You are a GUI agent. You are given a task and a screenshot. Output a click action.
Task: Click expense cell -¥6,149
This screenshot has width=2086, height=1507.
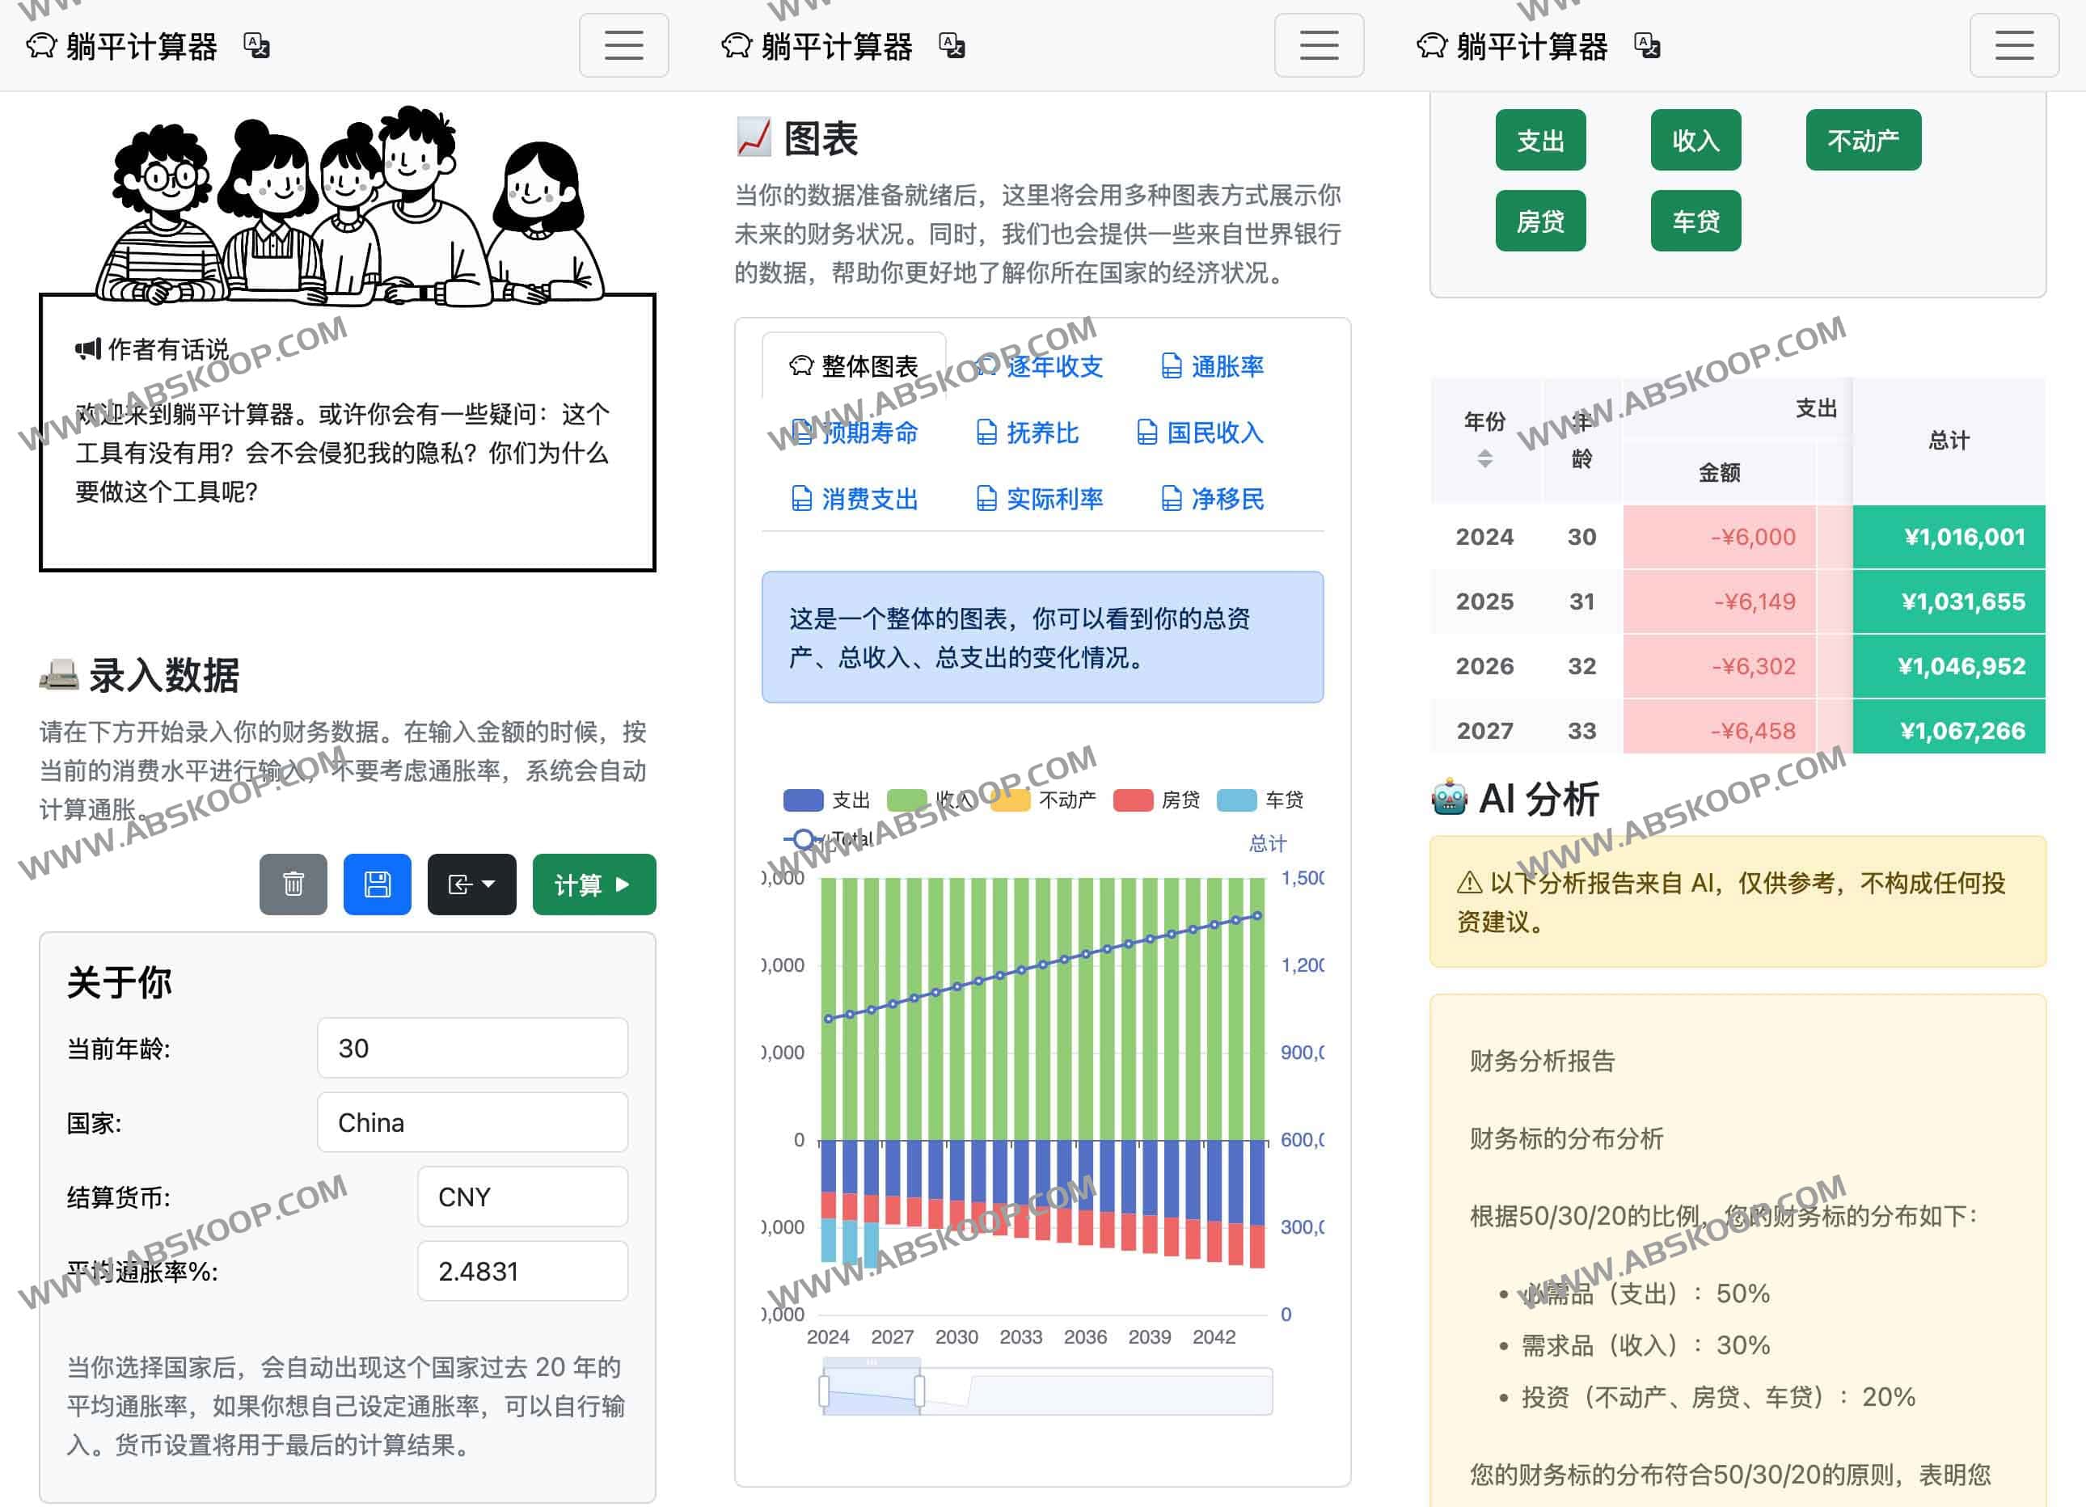click(x=1718, y=602)
